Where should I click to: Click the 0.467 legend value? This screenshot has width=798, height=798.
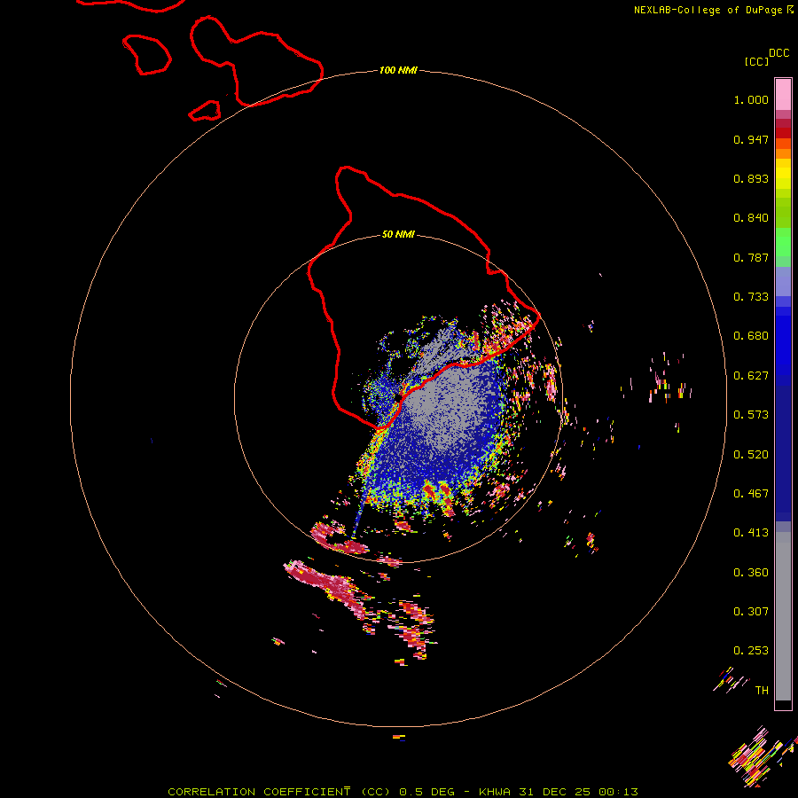(x=751, y=494)
